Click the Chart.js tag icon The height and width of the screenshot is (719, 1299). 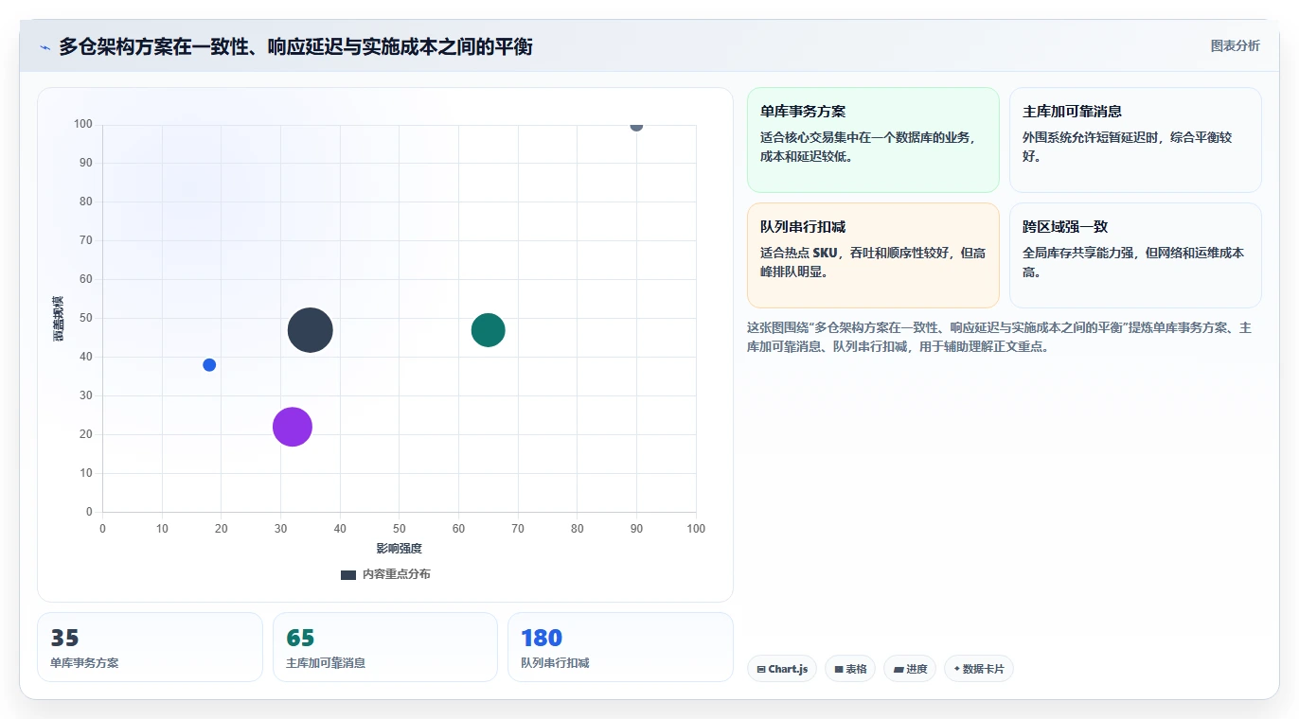pos(761,670)
